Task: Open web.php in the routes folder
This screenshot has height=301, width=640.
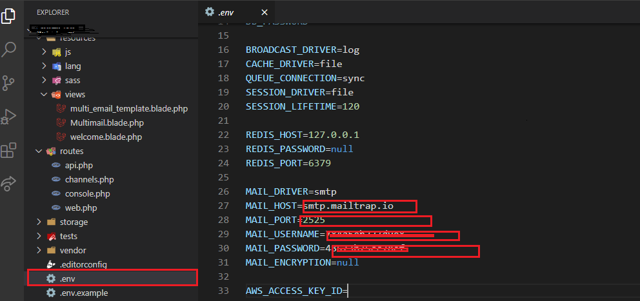Action: pos(81,208)
